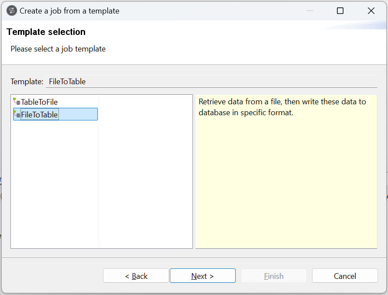This screenshot has width=388, height=295.
Task: Click the TableToFile template icon
Action: coord(17,102)
